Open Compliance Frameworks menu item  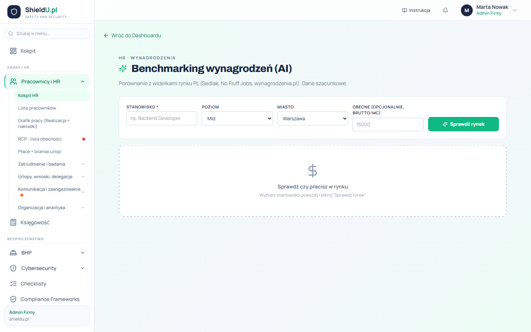pos(47,299)
